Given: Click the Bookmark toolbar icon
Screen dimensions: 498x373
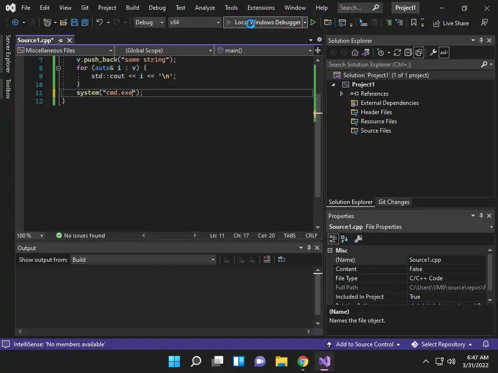Looking at the screenshot, I should (413, 22).
